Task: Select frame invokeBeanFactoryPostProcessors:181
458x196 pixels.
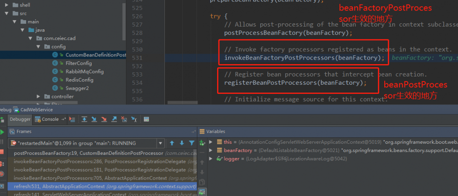Action: (102, 170)
